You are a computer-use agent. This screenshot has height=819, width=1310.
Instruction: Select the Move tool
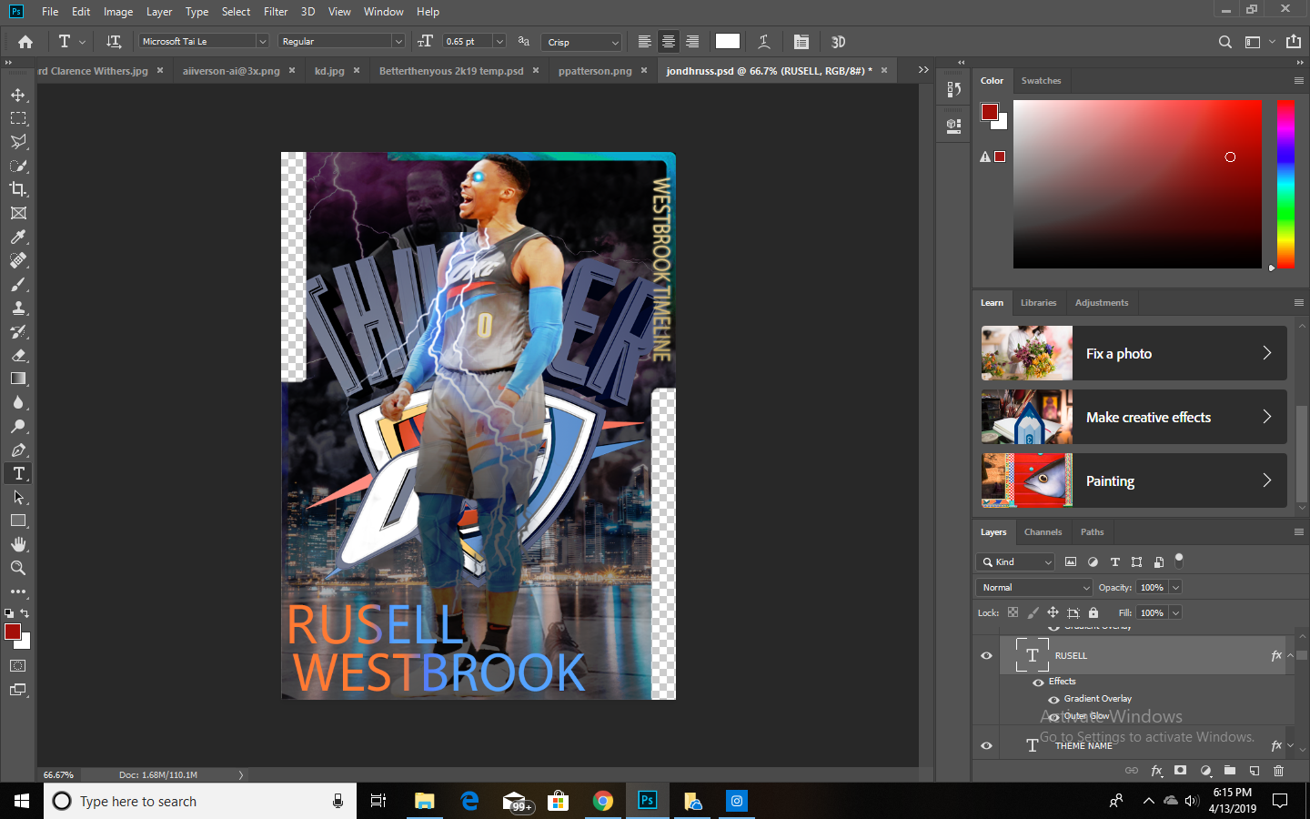pyautogui.click(x=18, y=95)
